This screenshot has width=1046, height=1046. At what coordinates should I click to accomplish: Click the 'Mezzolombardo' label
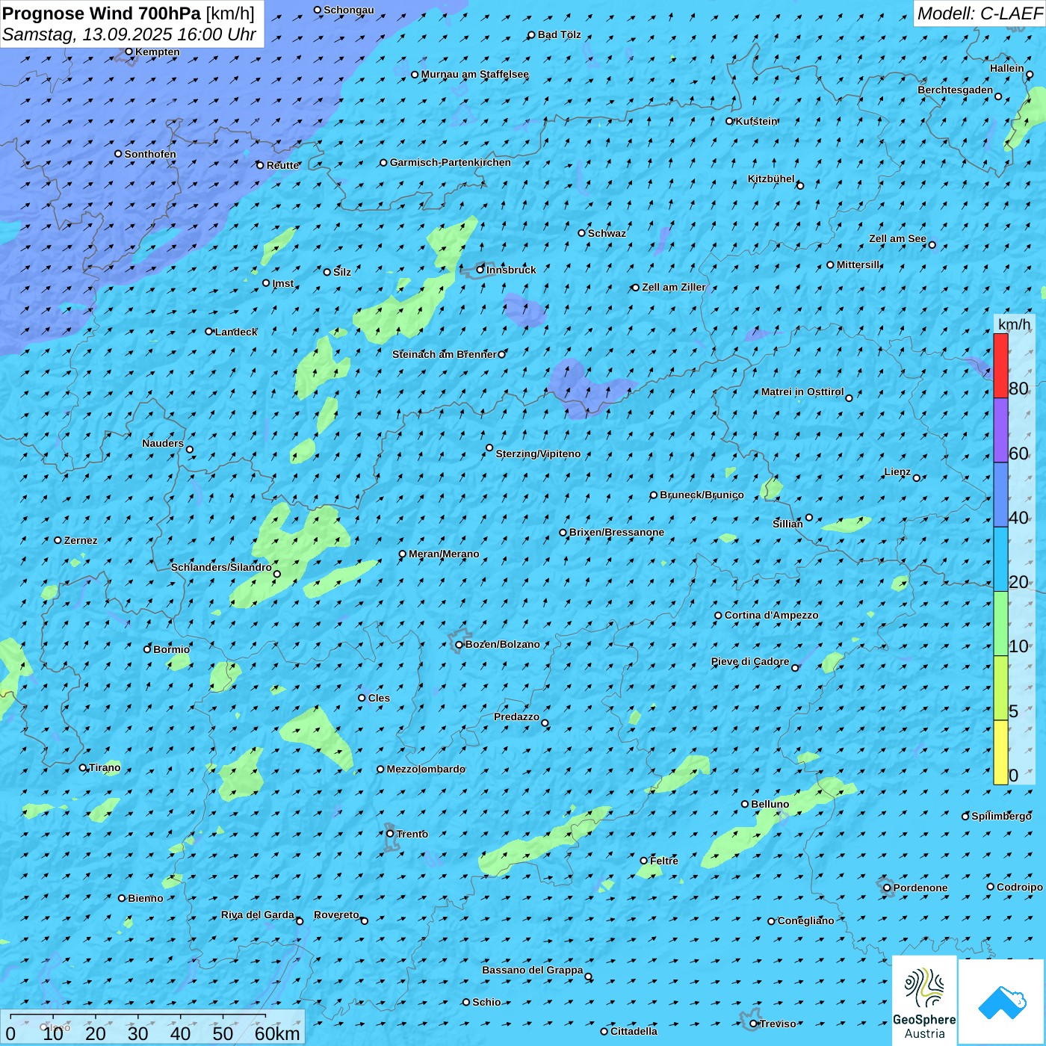click(426, 769)
